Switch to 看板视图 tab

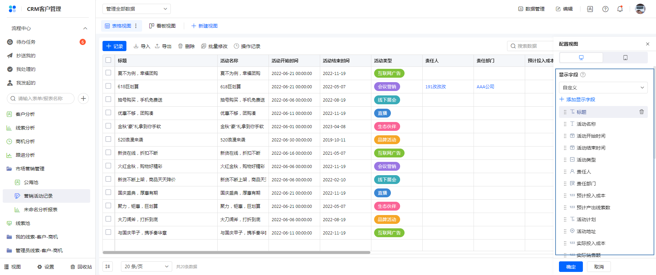pyautogui.click(x=163, y=26)
